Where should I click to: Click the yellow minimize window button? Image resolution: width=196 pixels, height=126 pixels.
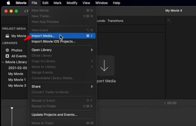(x=11, y=11)
